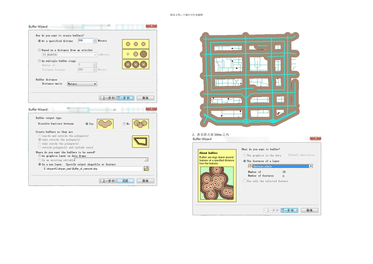Toggle 'Use only the selected feature' checkbox
This screenshot has height=264, width=373.
(245, 181)
